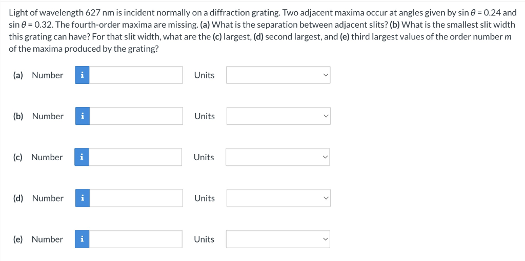Open the Units dropdown for part (d)
Screen dimensions: 525x261
coord(278,198)
